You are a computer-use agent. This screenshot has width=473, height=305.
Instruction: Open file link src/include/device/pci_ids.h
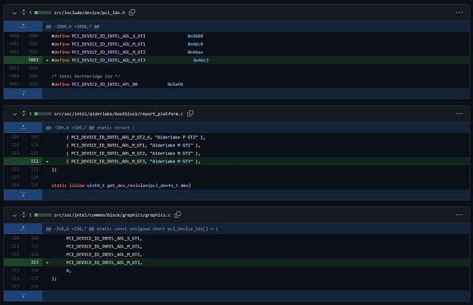click(x=90, y=13)
